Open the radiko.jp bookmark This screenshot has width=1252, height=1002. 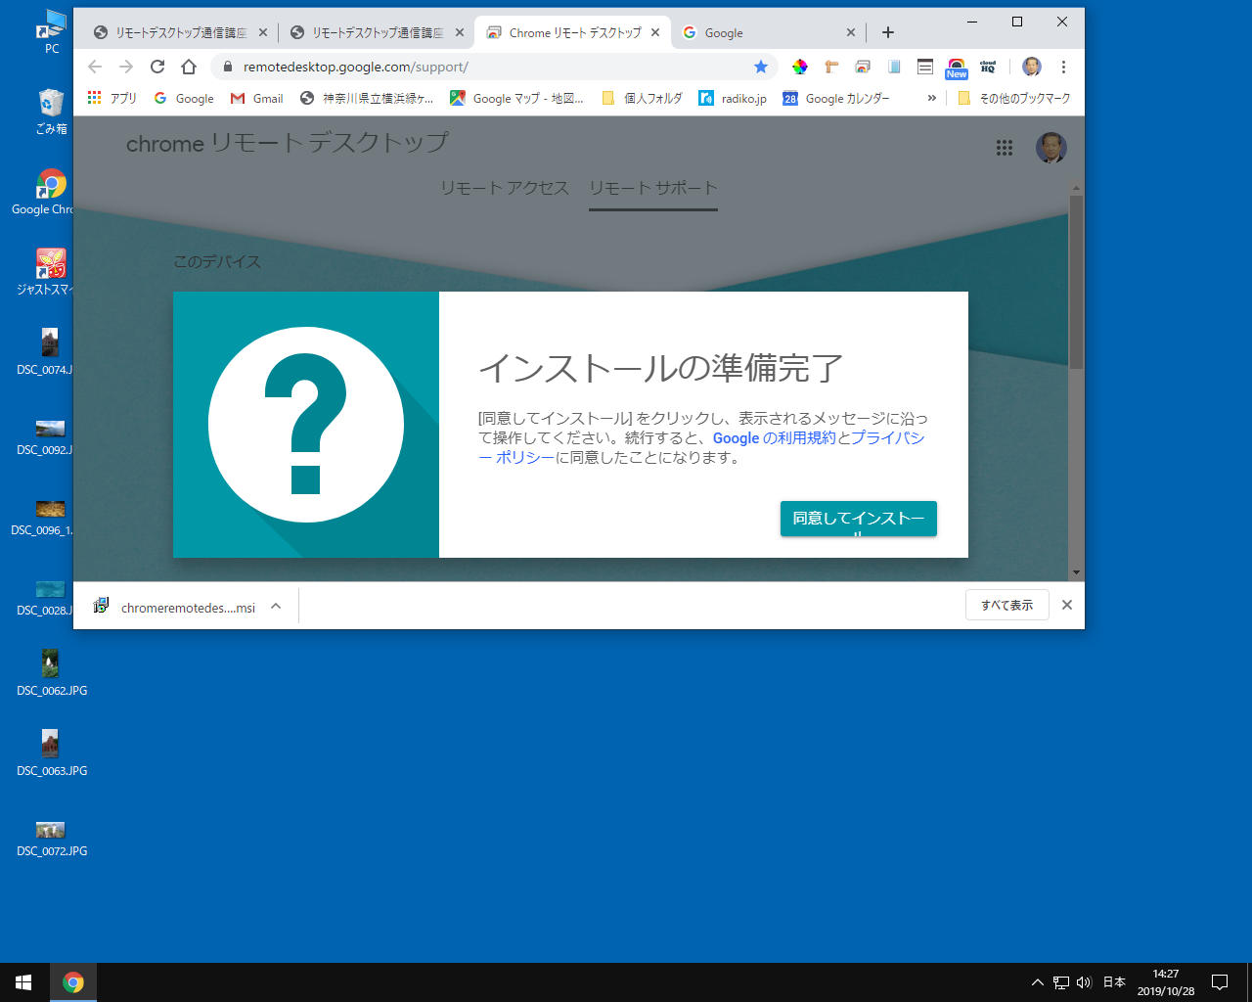point(733,98)
